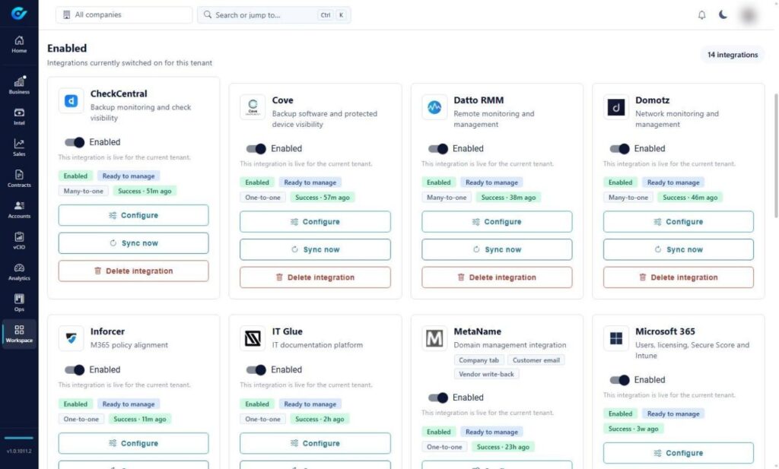Image resolution: width=779 pixels, height=469 pixels.
Task: Click the app logo at top left
Action: click(19, 14)
